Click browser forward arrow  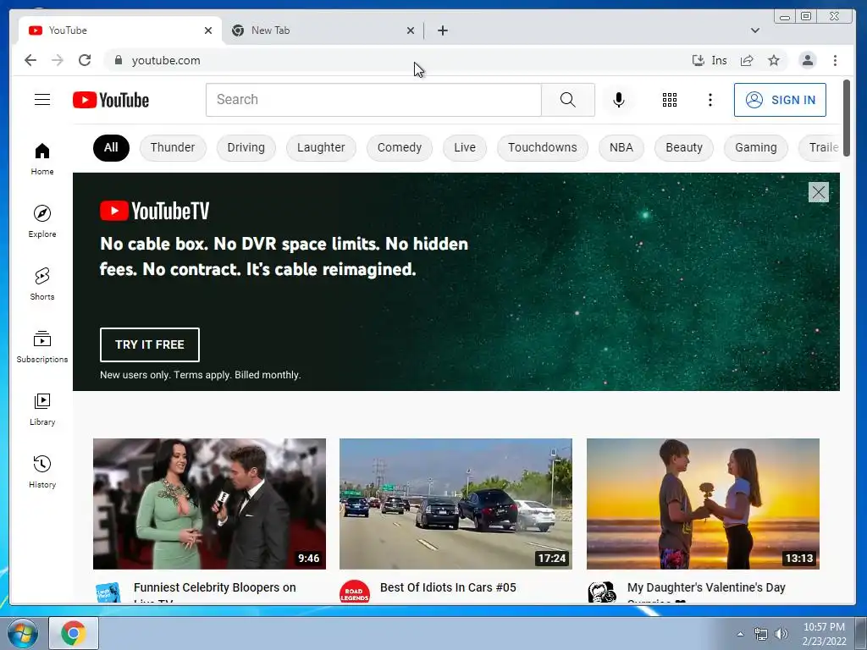(x=58, y=60)
